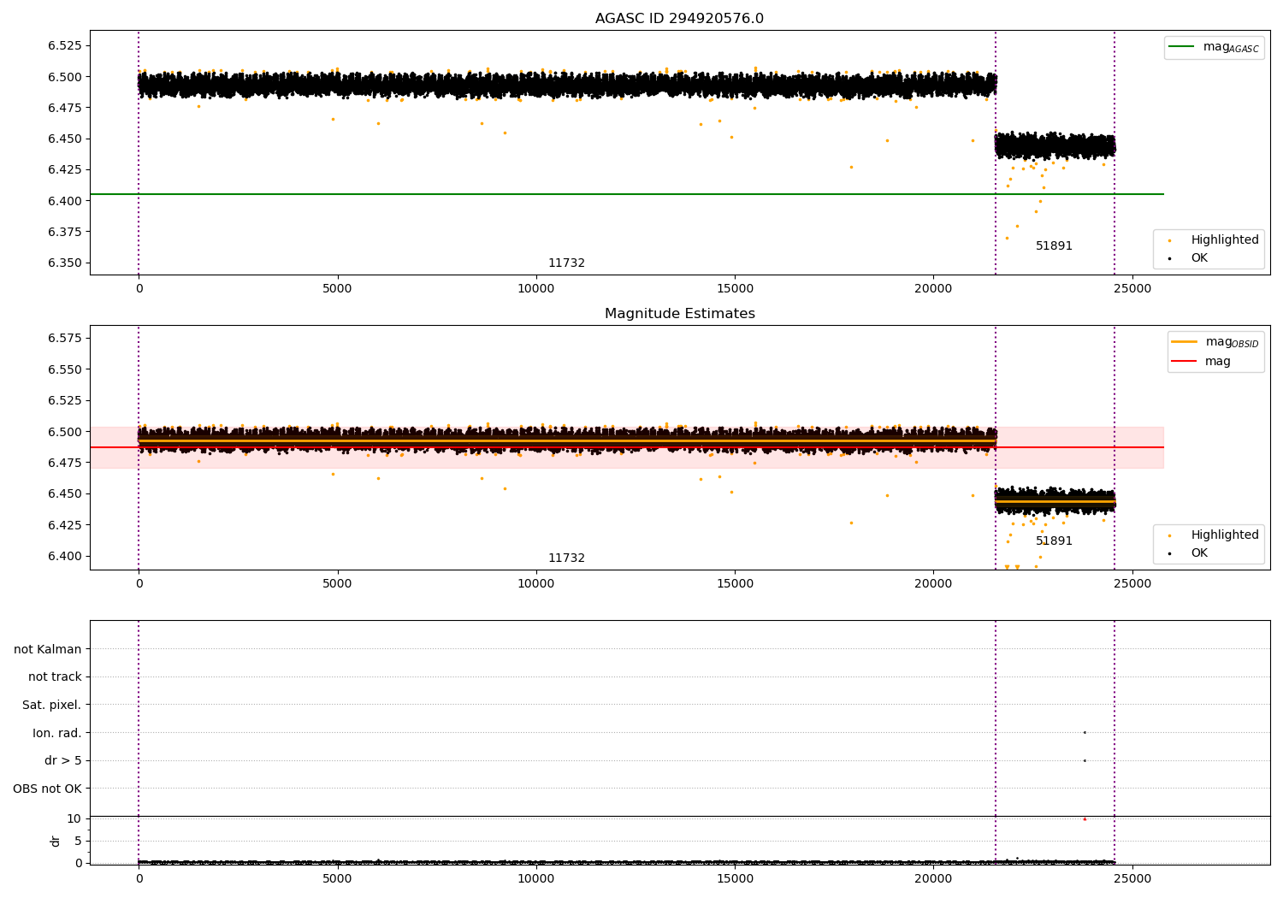Click the '51891' annotation in the top plot

(1054, 245)
